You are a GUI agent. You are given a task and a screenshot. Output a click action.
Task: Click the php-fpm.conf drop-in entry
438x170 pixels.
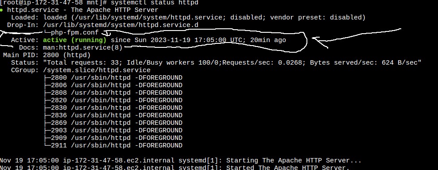(74, 32)
